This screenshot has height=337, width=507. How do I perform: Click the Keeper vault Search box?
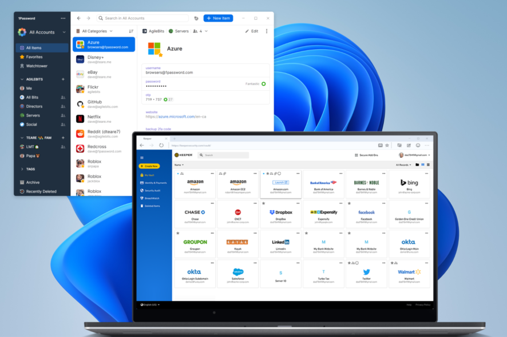pos(223,155)
